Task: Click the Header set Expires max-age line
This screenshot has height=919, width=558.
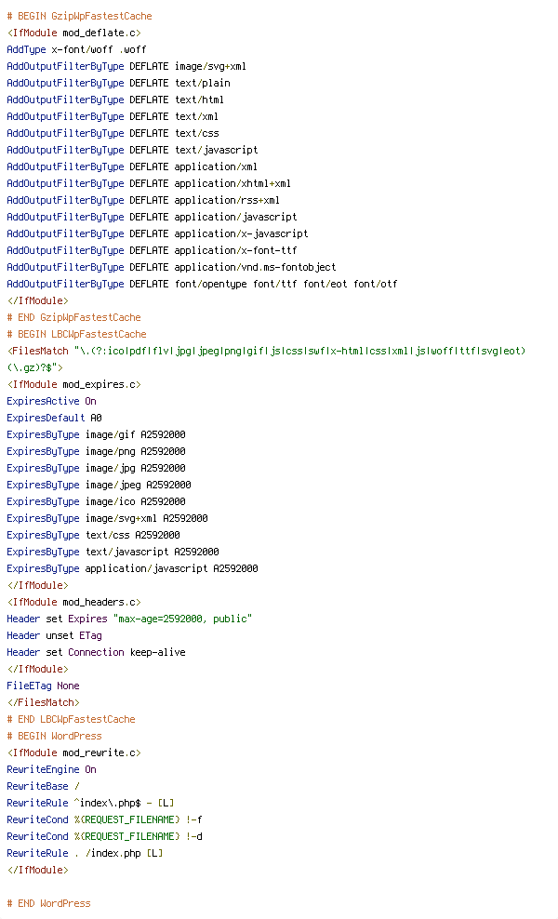Action: (x=129, y=619)
